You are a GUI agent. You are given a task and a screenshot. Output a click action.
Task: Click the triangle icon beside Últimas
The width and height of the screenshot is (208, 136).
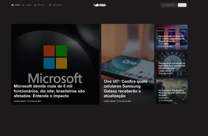35,5
